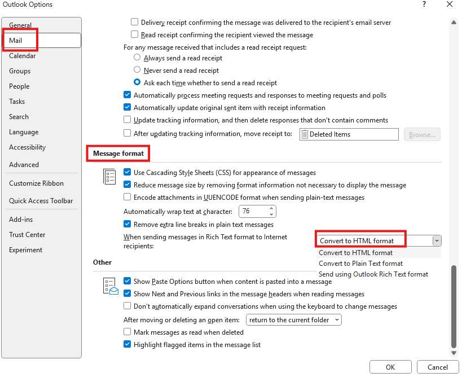The height and width of the screenshot is (377, 462).
Task: Confirm settings with the OK button
Action: click(x=390, y=367)
